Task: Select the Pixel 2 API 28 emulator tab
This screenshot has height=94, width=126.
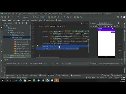Action: [x=104, y=23]
